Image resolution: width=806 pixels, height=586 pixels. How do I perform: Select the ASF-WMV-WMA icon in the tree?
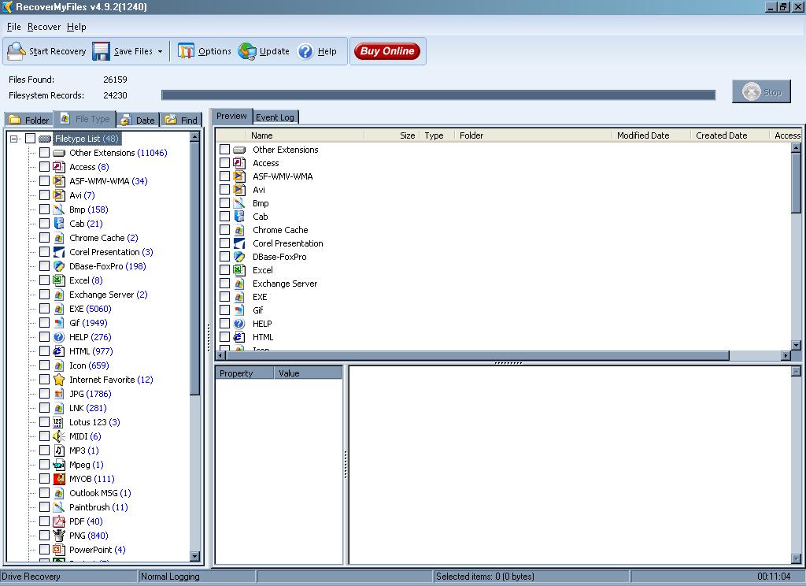[x=59, y=181]
